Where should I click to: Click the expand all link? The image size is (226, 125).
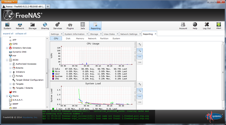pos(8,33)
